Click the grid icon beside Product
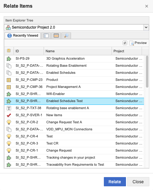153x190 pixels. coord(9,80)
